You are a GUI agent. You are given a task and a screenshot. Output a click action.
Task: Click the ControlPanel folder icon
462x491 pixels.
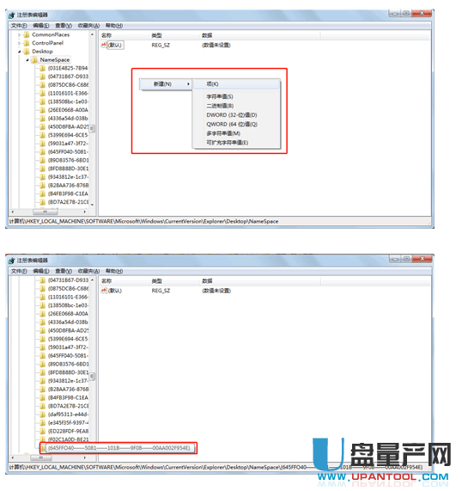point(27,43)
